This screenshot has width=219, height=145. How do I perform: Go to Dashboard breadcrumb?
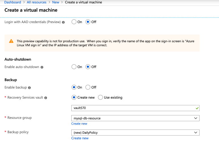pyautogui.click(x=13, y=2)
